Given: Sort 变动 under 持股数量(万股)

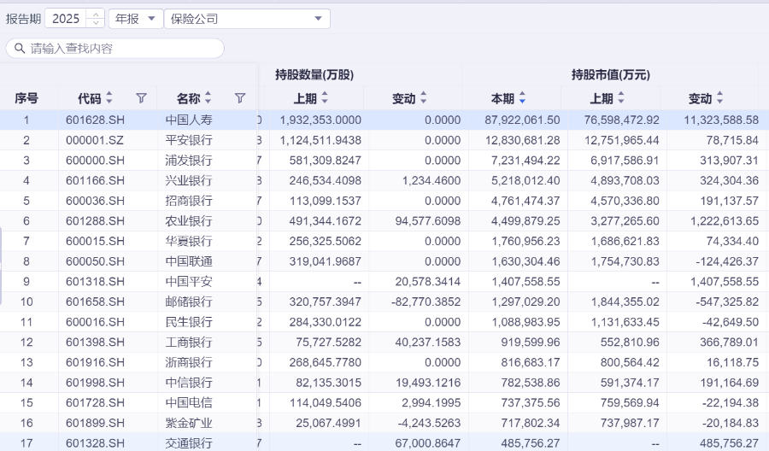Looking at the screenshot, I should pos(423,98).
